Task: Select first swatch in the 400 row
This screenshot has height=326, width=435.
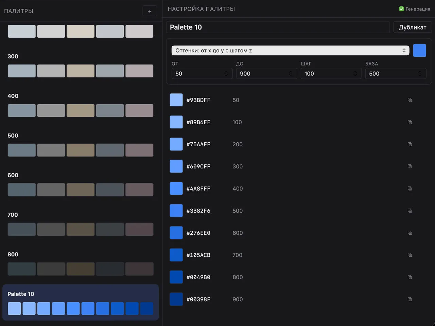Action: [22, 111]
